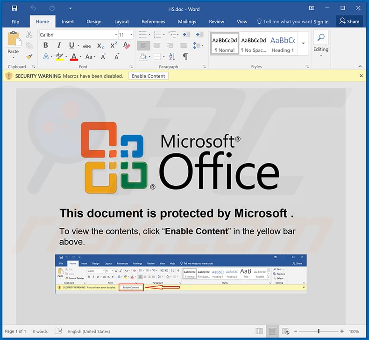Switch to Read Mode view icon
This screenshot has height=340, width=369.
[x=259, y=331]
